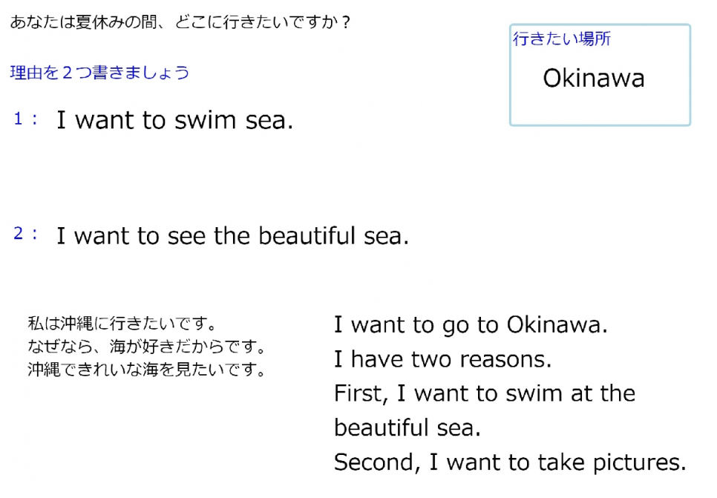Click the answer "I want to see the beautiful sea."
The height and width of the screenshot is (498, 717).
pos(233,236)
